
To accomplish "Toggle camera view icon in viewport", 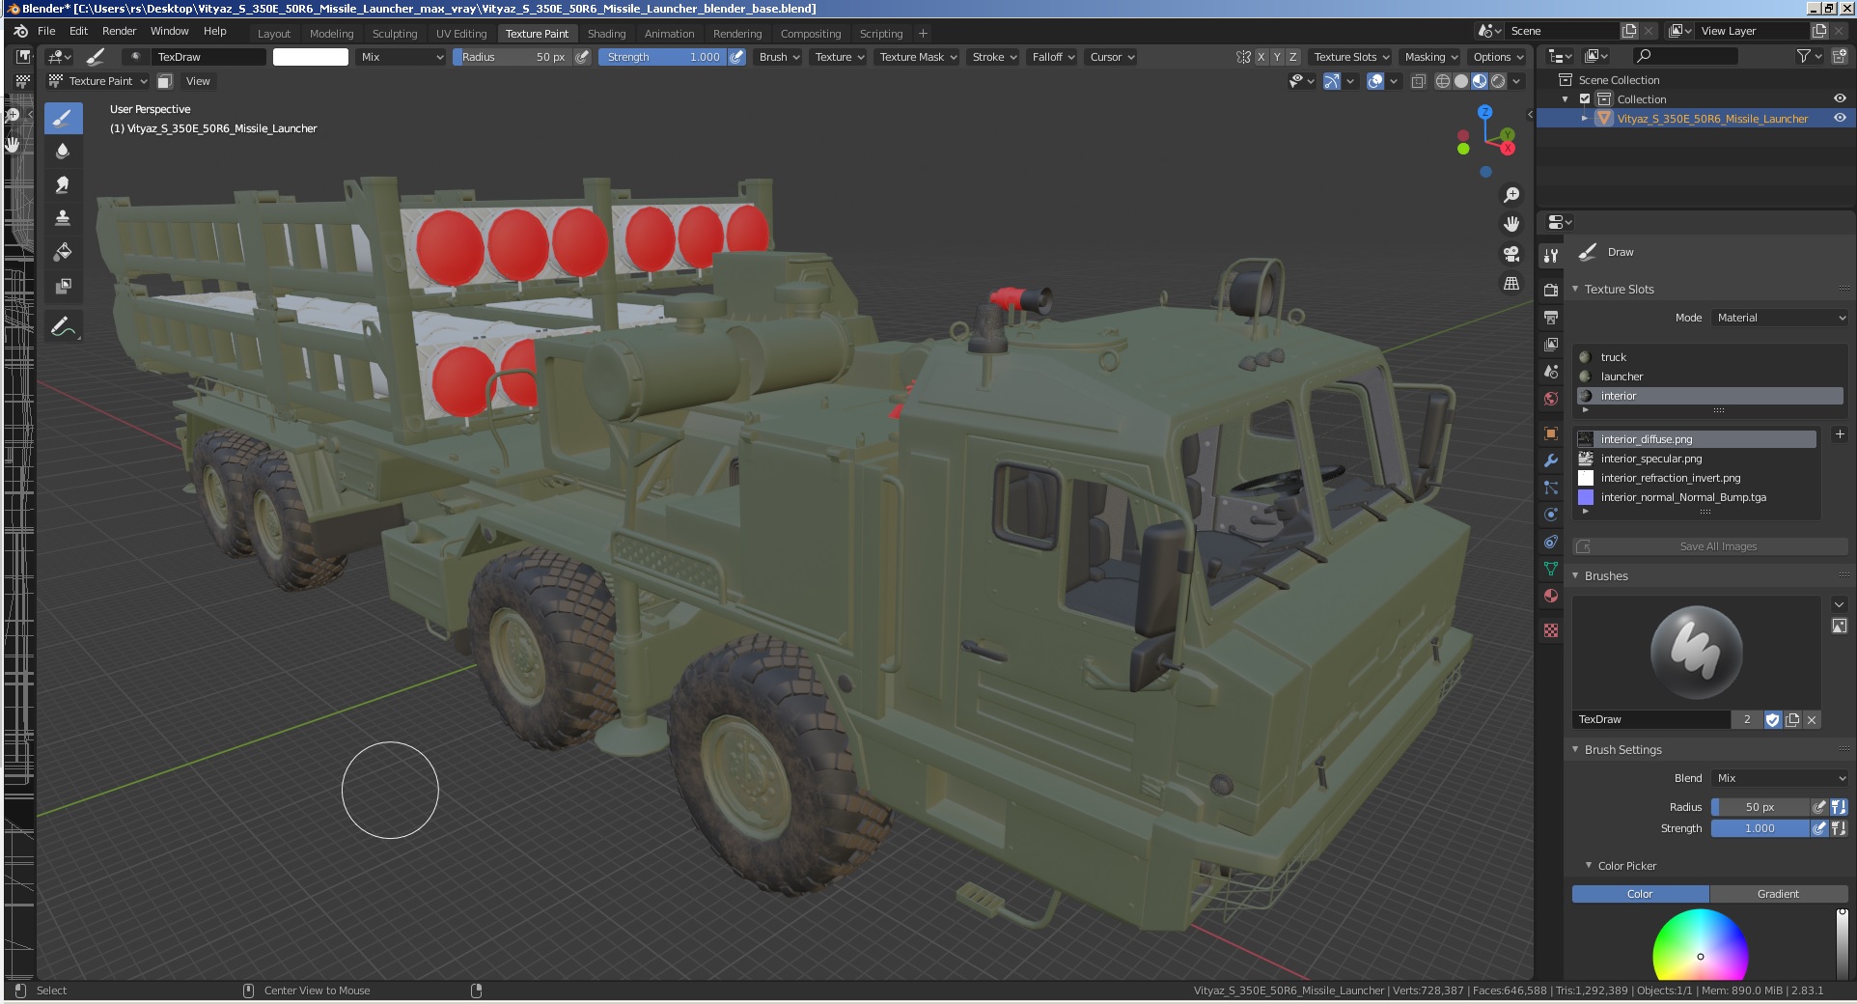I will (1511, 254).
